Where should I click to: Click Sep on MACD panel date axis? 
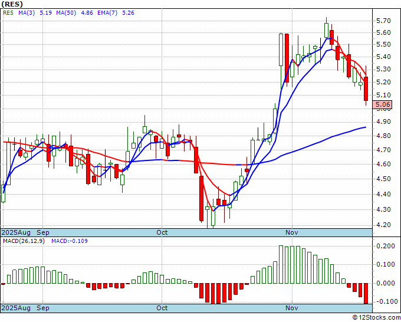[42, 308]
